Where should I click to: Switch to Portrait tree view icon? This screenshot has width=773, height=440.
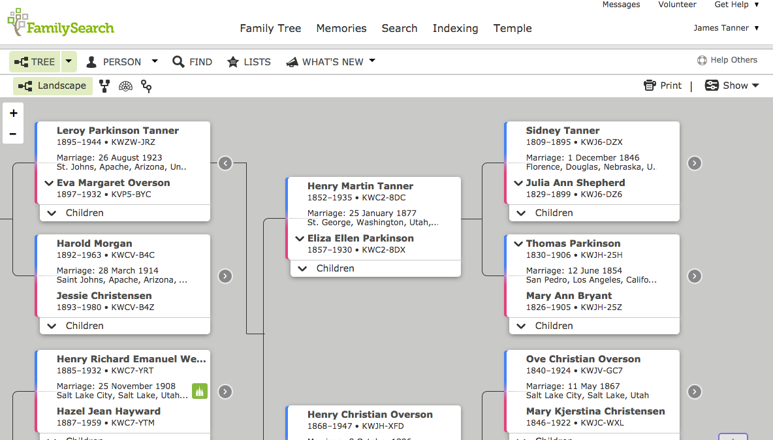[x=104, y=86]
